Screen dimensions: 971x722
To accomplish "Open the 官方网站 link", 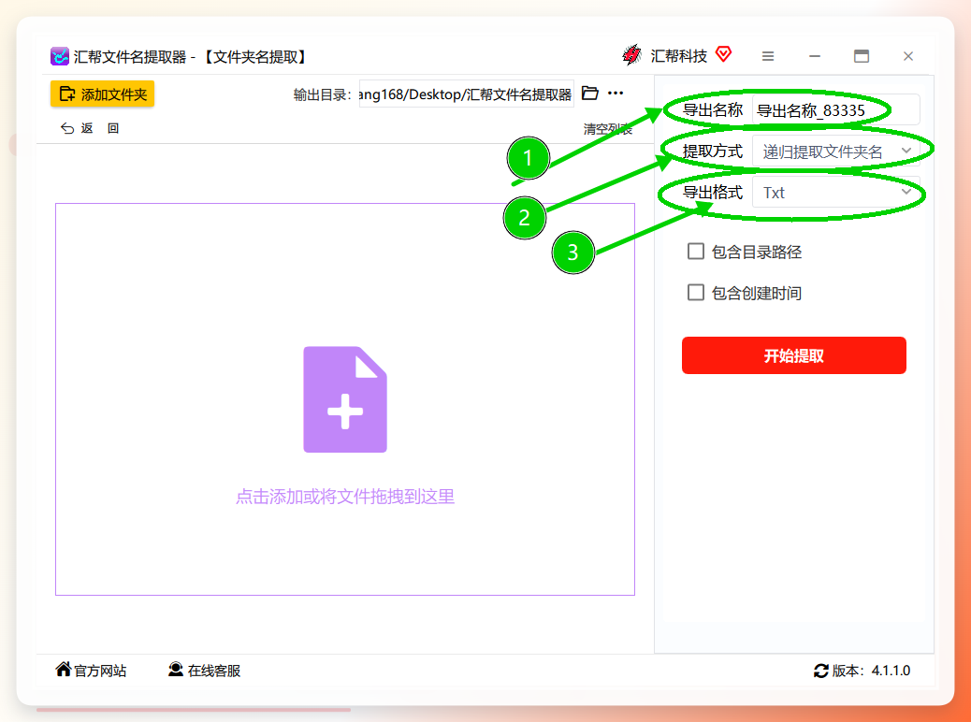I will [91, 671].
